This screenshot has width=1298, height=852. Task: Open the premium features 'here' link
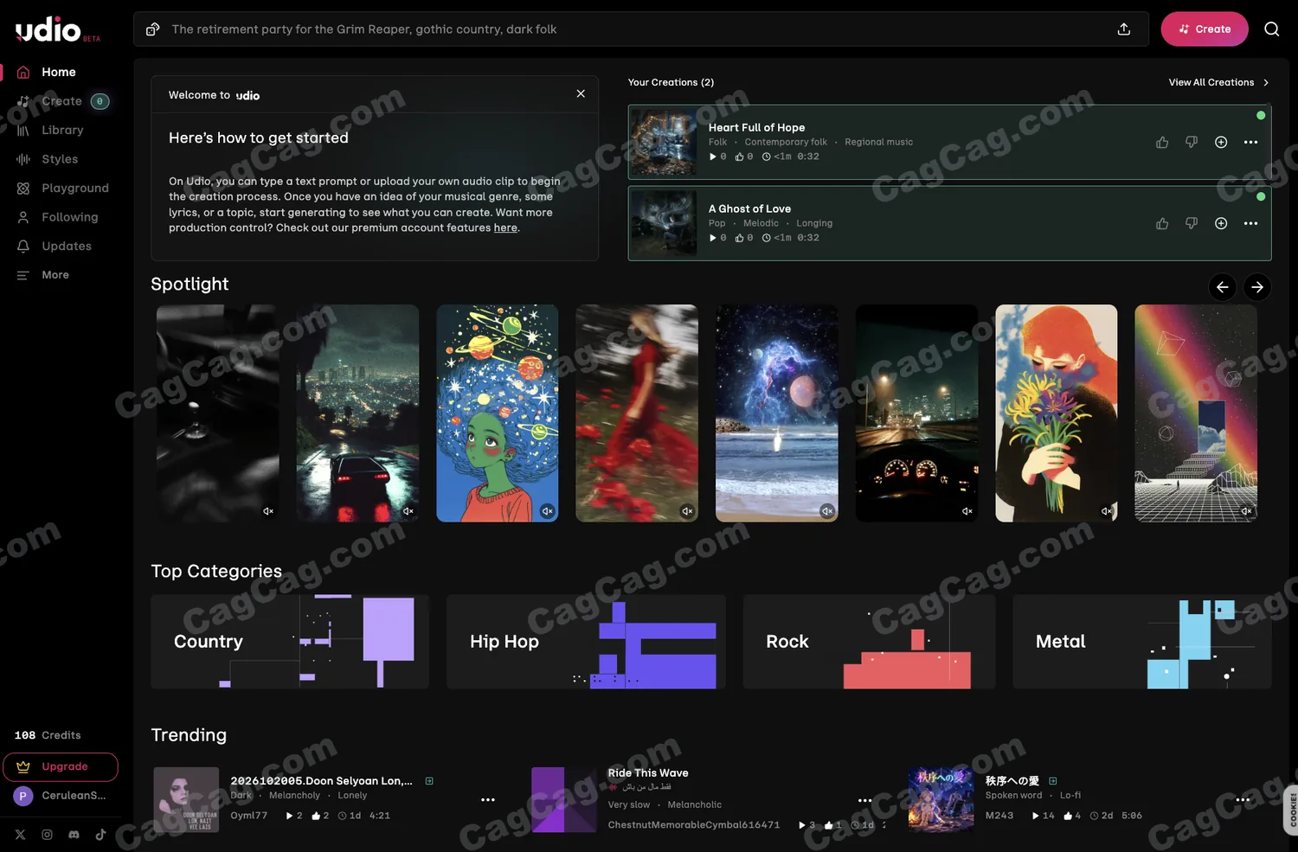505,228
